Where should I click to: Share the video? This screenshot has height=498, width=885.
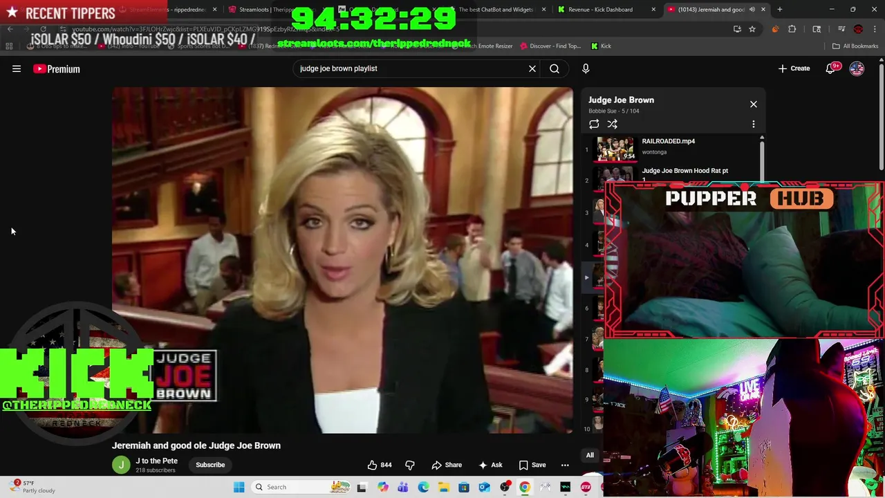coord(447,465)
